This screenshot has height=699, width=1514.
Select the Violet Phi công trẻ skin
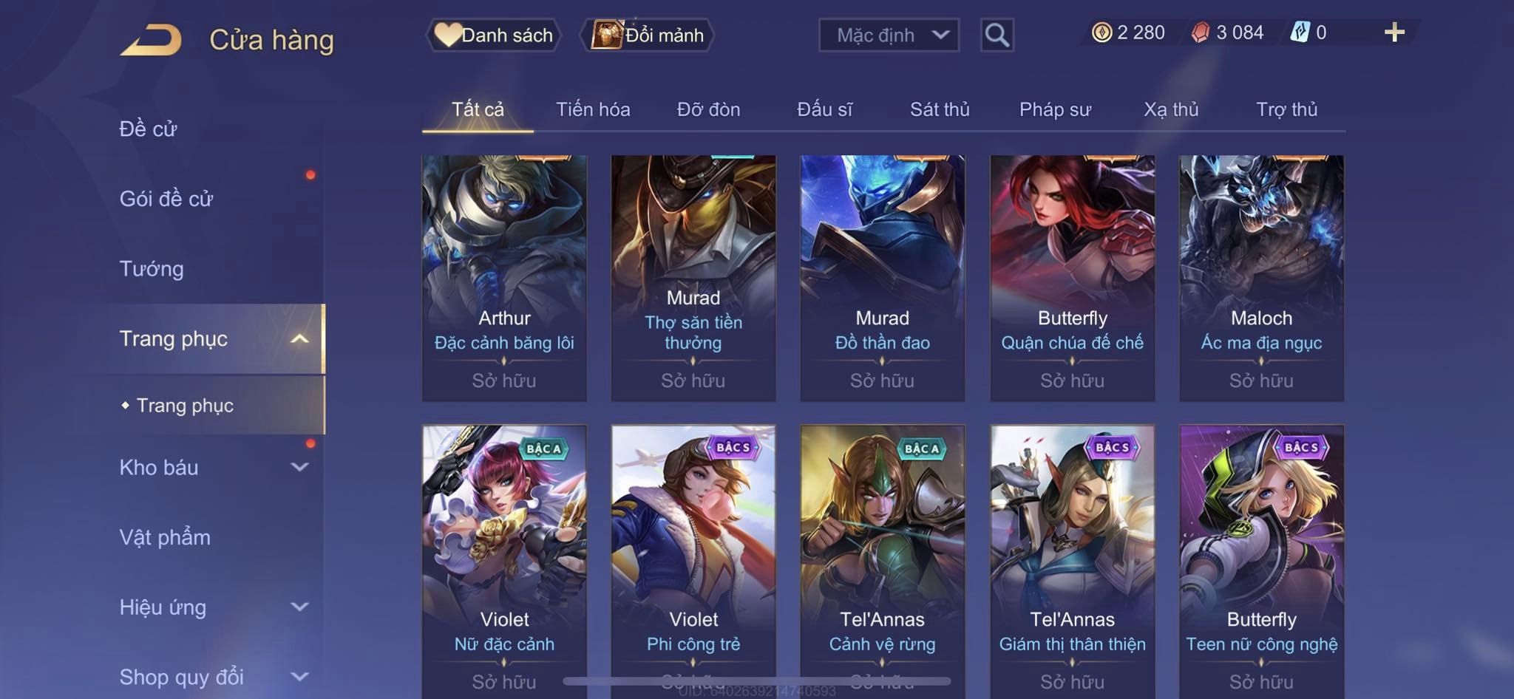(x=693, y=562)
